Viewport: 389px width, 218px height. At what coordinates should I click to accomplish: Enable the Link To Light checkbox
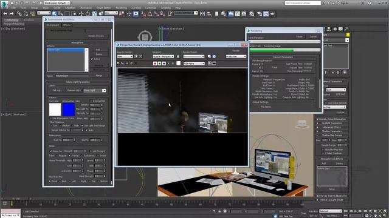[x=91, y=151]
